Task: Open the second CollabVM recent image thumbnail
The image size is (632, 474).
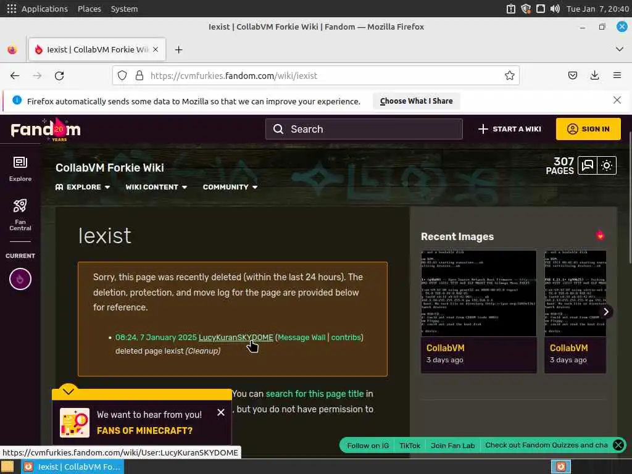Action: (575, 293)
